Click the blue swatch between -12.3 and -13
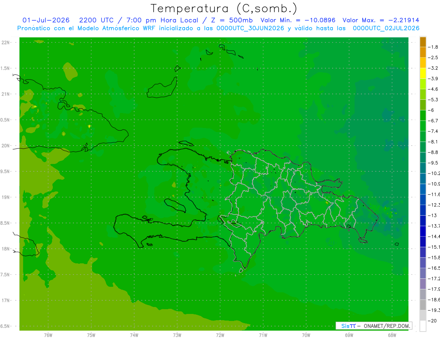 click(423, 210)
